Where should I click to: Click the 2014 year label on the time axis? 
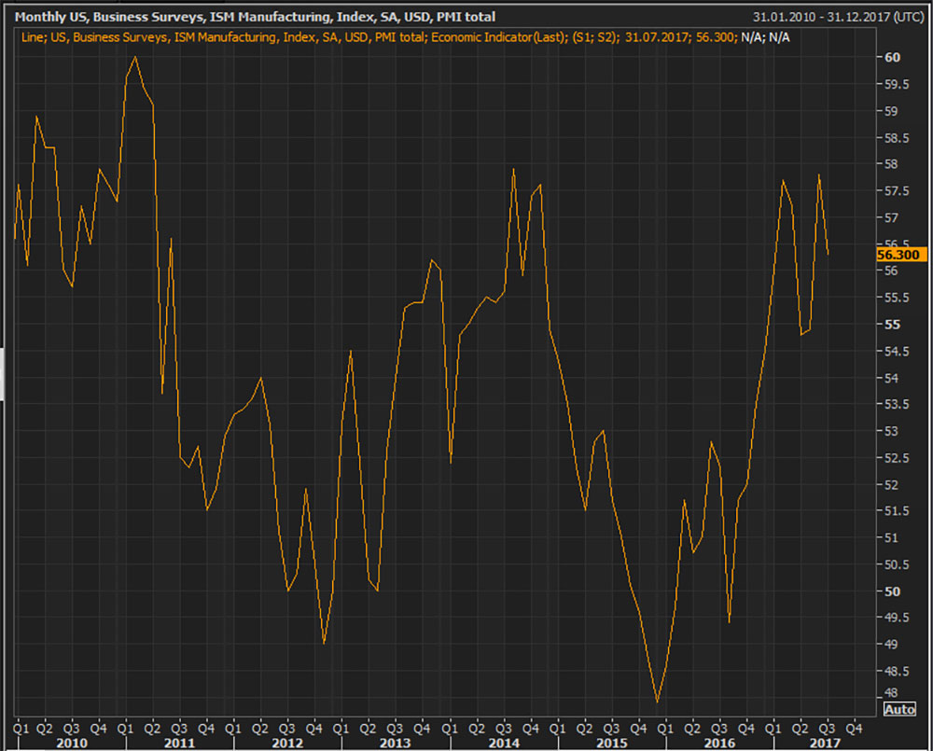[x=504, y=743]
